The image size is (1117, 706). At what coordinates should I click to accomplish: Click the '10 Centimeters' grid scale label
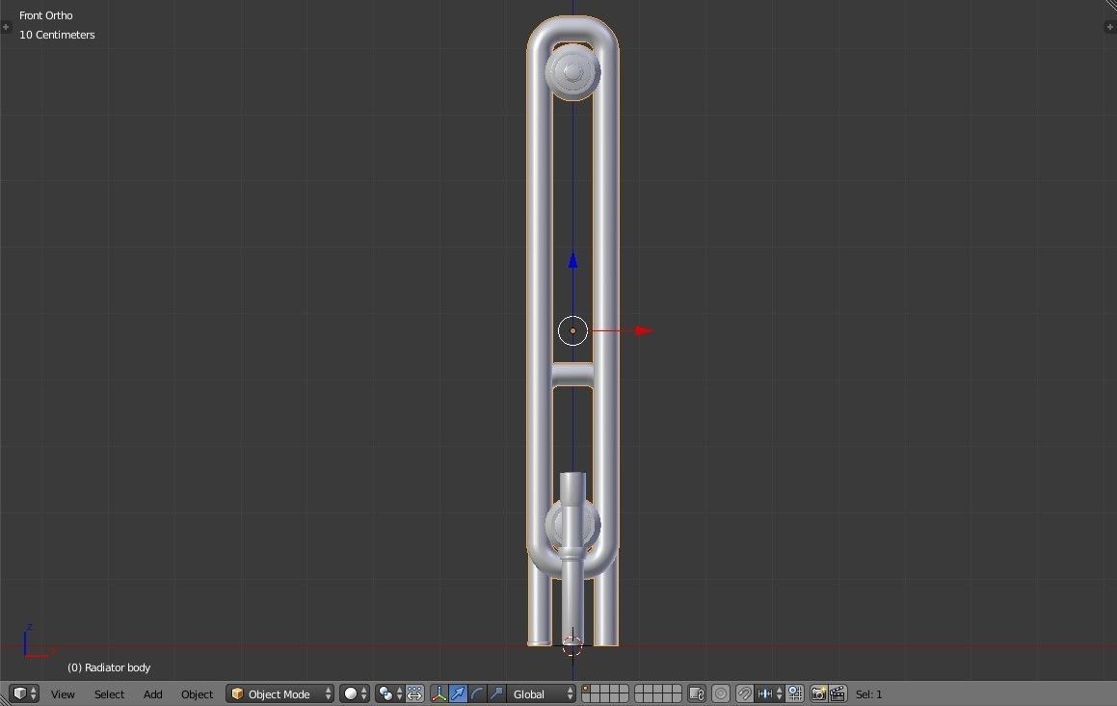tap(57, 35)
